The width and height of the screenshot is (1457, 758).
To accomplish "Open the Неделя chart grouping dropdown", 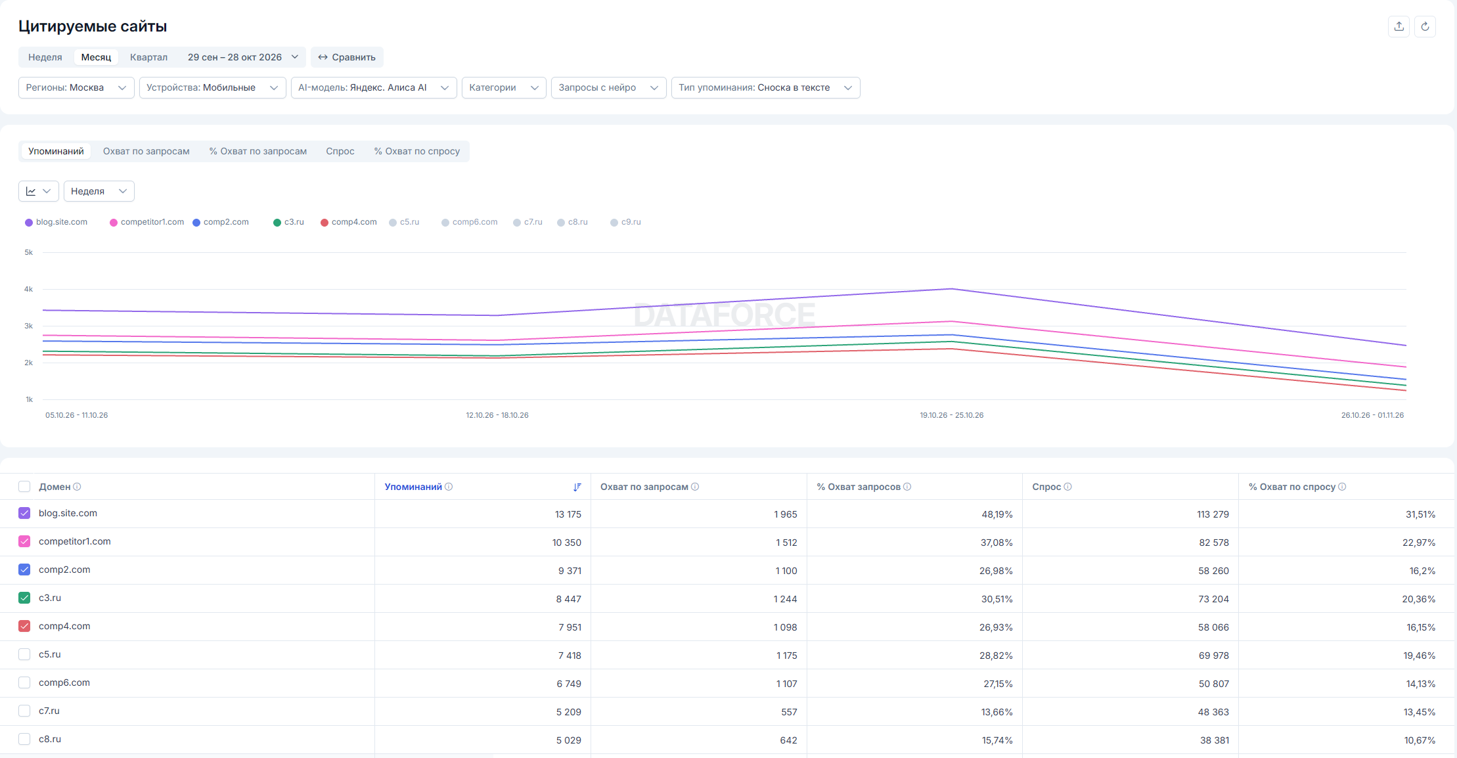I will (x=99, y=191).
